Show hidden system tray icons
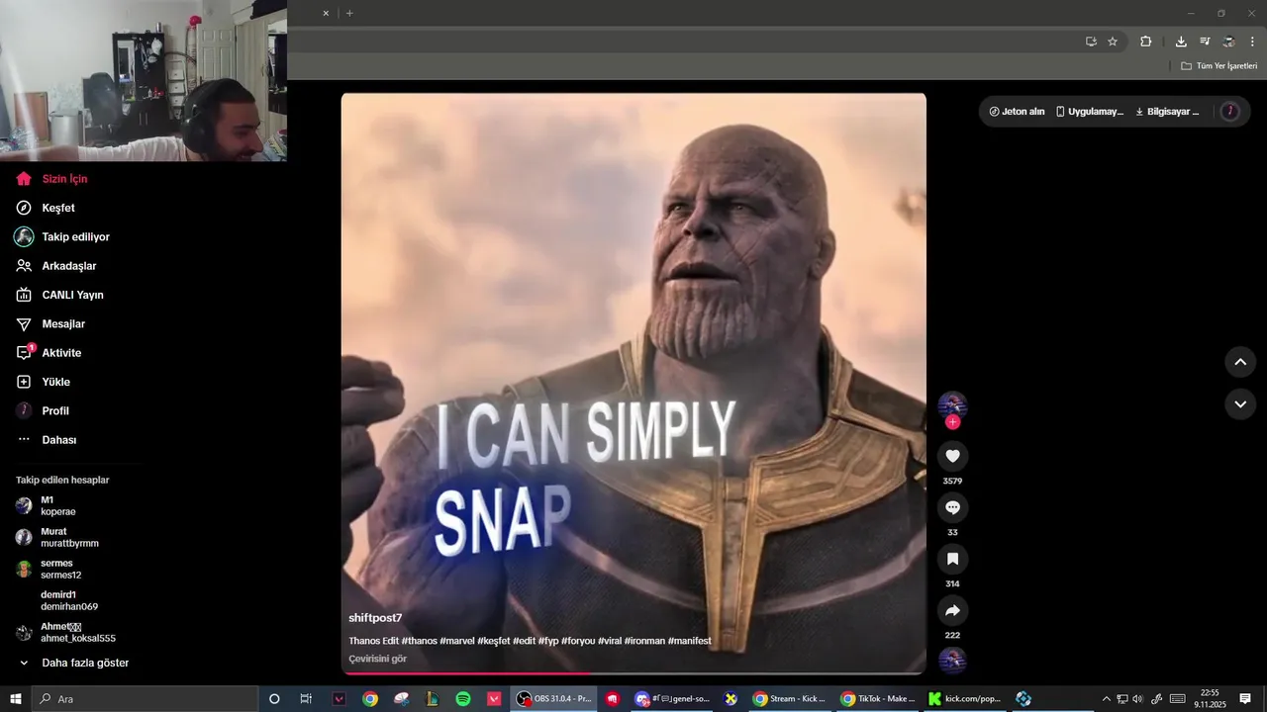Screen dimensions: 1267x712 coord(1107,699)
